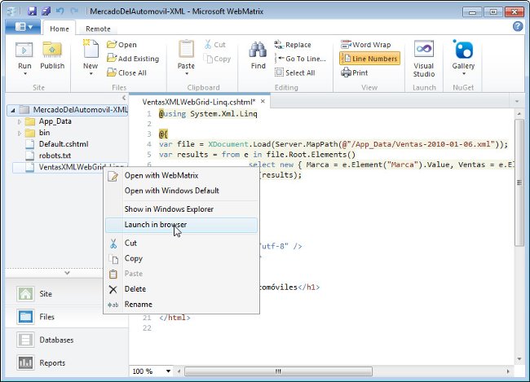The image size is (530, 382).
Task: Click Cut in the ribbon Clipboard group
Action: pos(215,45)
